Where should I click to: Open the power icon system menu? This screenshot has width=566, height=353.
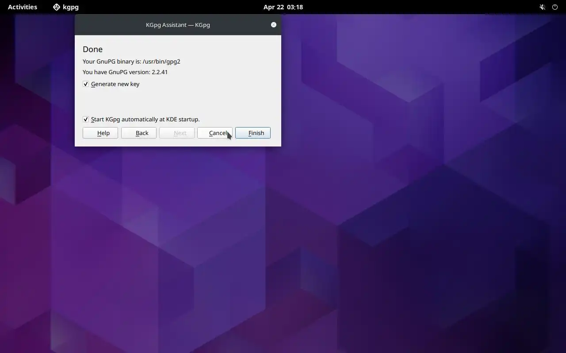(555, 7)
